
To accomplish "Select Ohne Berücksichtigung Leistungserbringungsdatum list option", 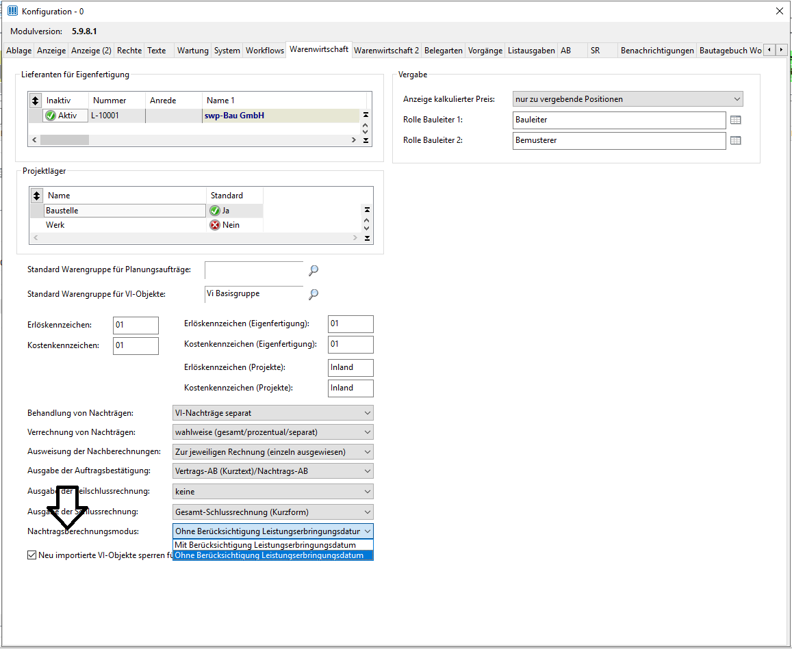I will 272,555.
